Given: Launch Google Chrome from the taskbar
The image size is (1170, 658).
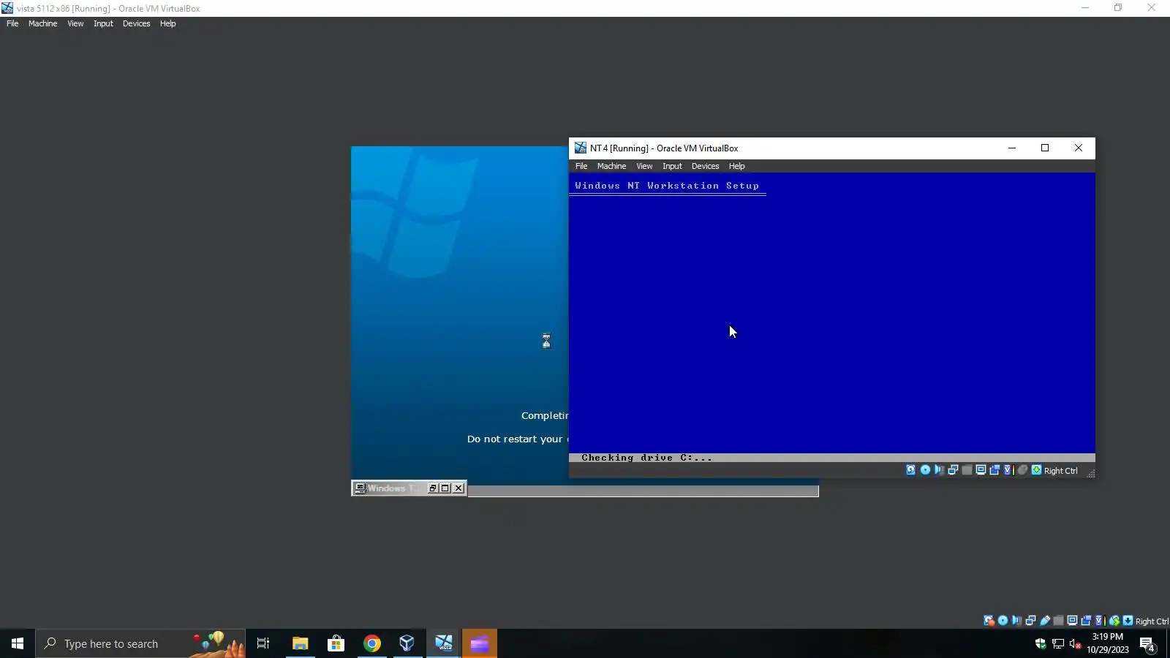Looking at the screenshot, I should click(x=372, y=643).
